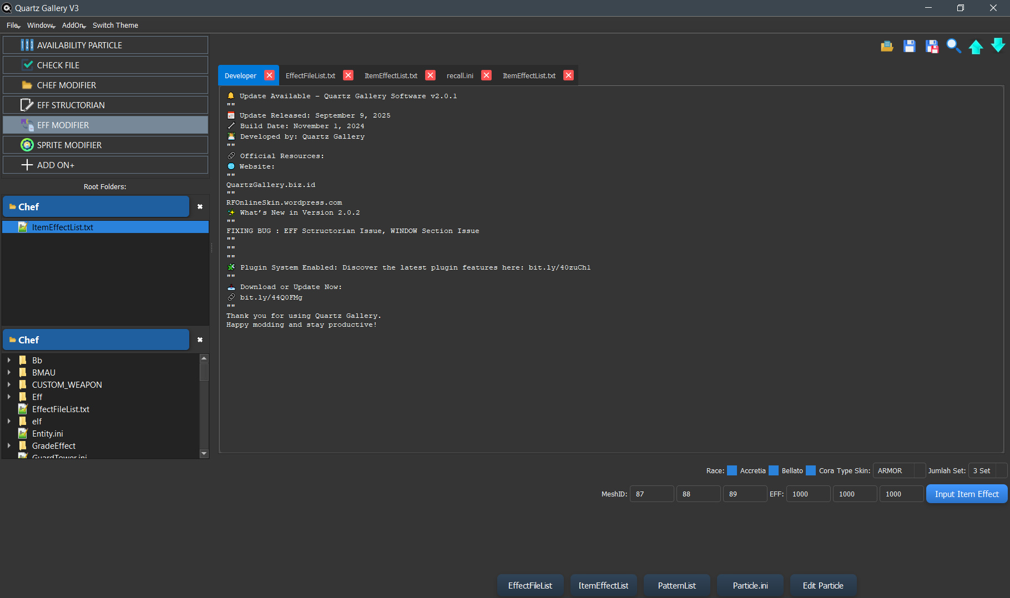Open the Type Skin ARMOR dropdown
The width and height of the screenshot is (1010, 598).
tap(899, 470)
